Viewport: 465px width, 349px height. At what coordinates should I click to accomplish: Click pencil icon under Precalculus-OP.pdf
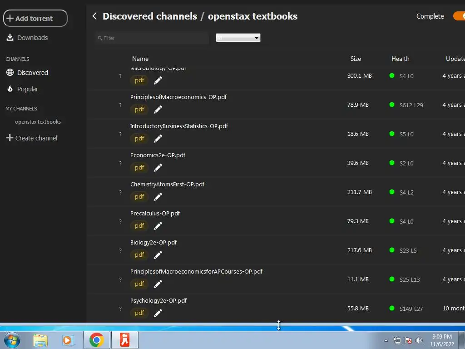[158, 226]
